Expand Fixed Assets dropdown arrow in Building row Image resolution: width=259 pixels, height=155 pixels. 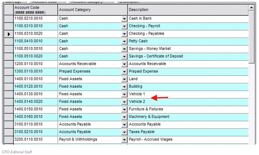pyautogui.click(x=124, y=87)
